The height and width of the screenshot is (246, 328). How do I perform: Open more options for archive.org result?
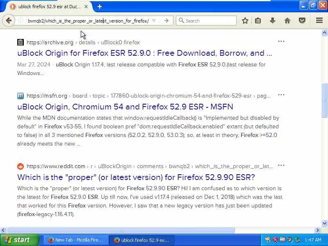pyautogui.click(x=281, y=41)
